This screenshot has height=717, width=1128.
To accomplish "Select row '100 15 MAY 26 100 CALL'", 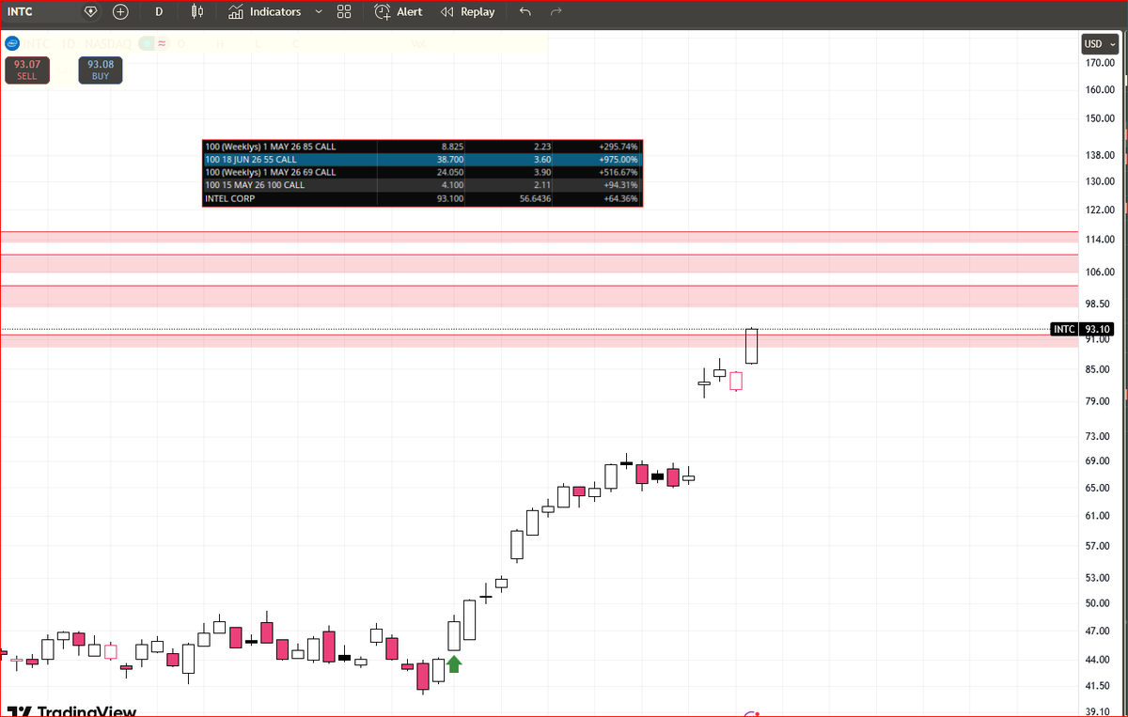I will click(x=422, y=186).
